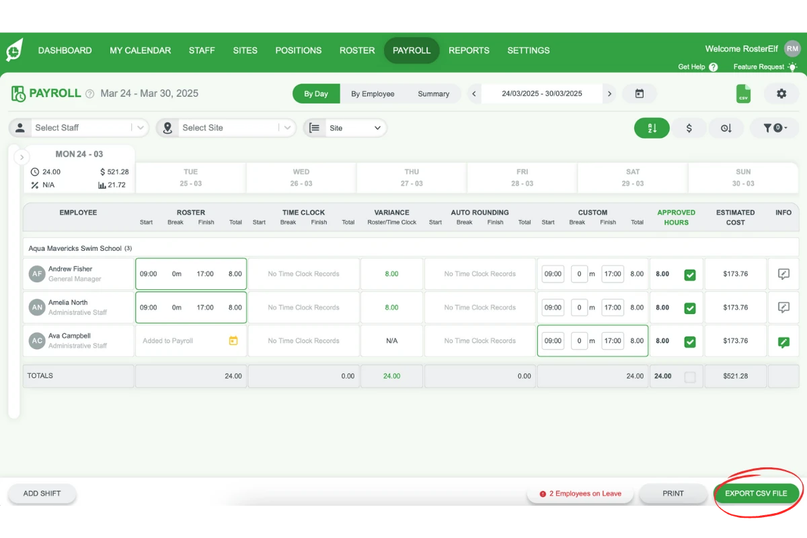This screenshot has width=807, height=538.
Task: Go to the Staff menu
Action: [x=202, y=50]
